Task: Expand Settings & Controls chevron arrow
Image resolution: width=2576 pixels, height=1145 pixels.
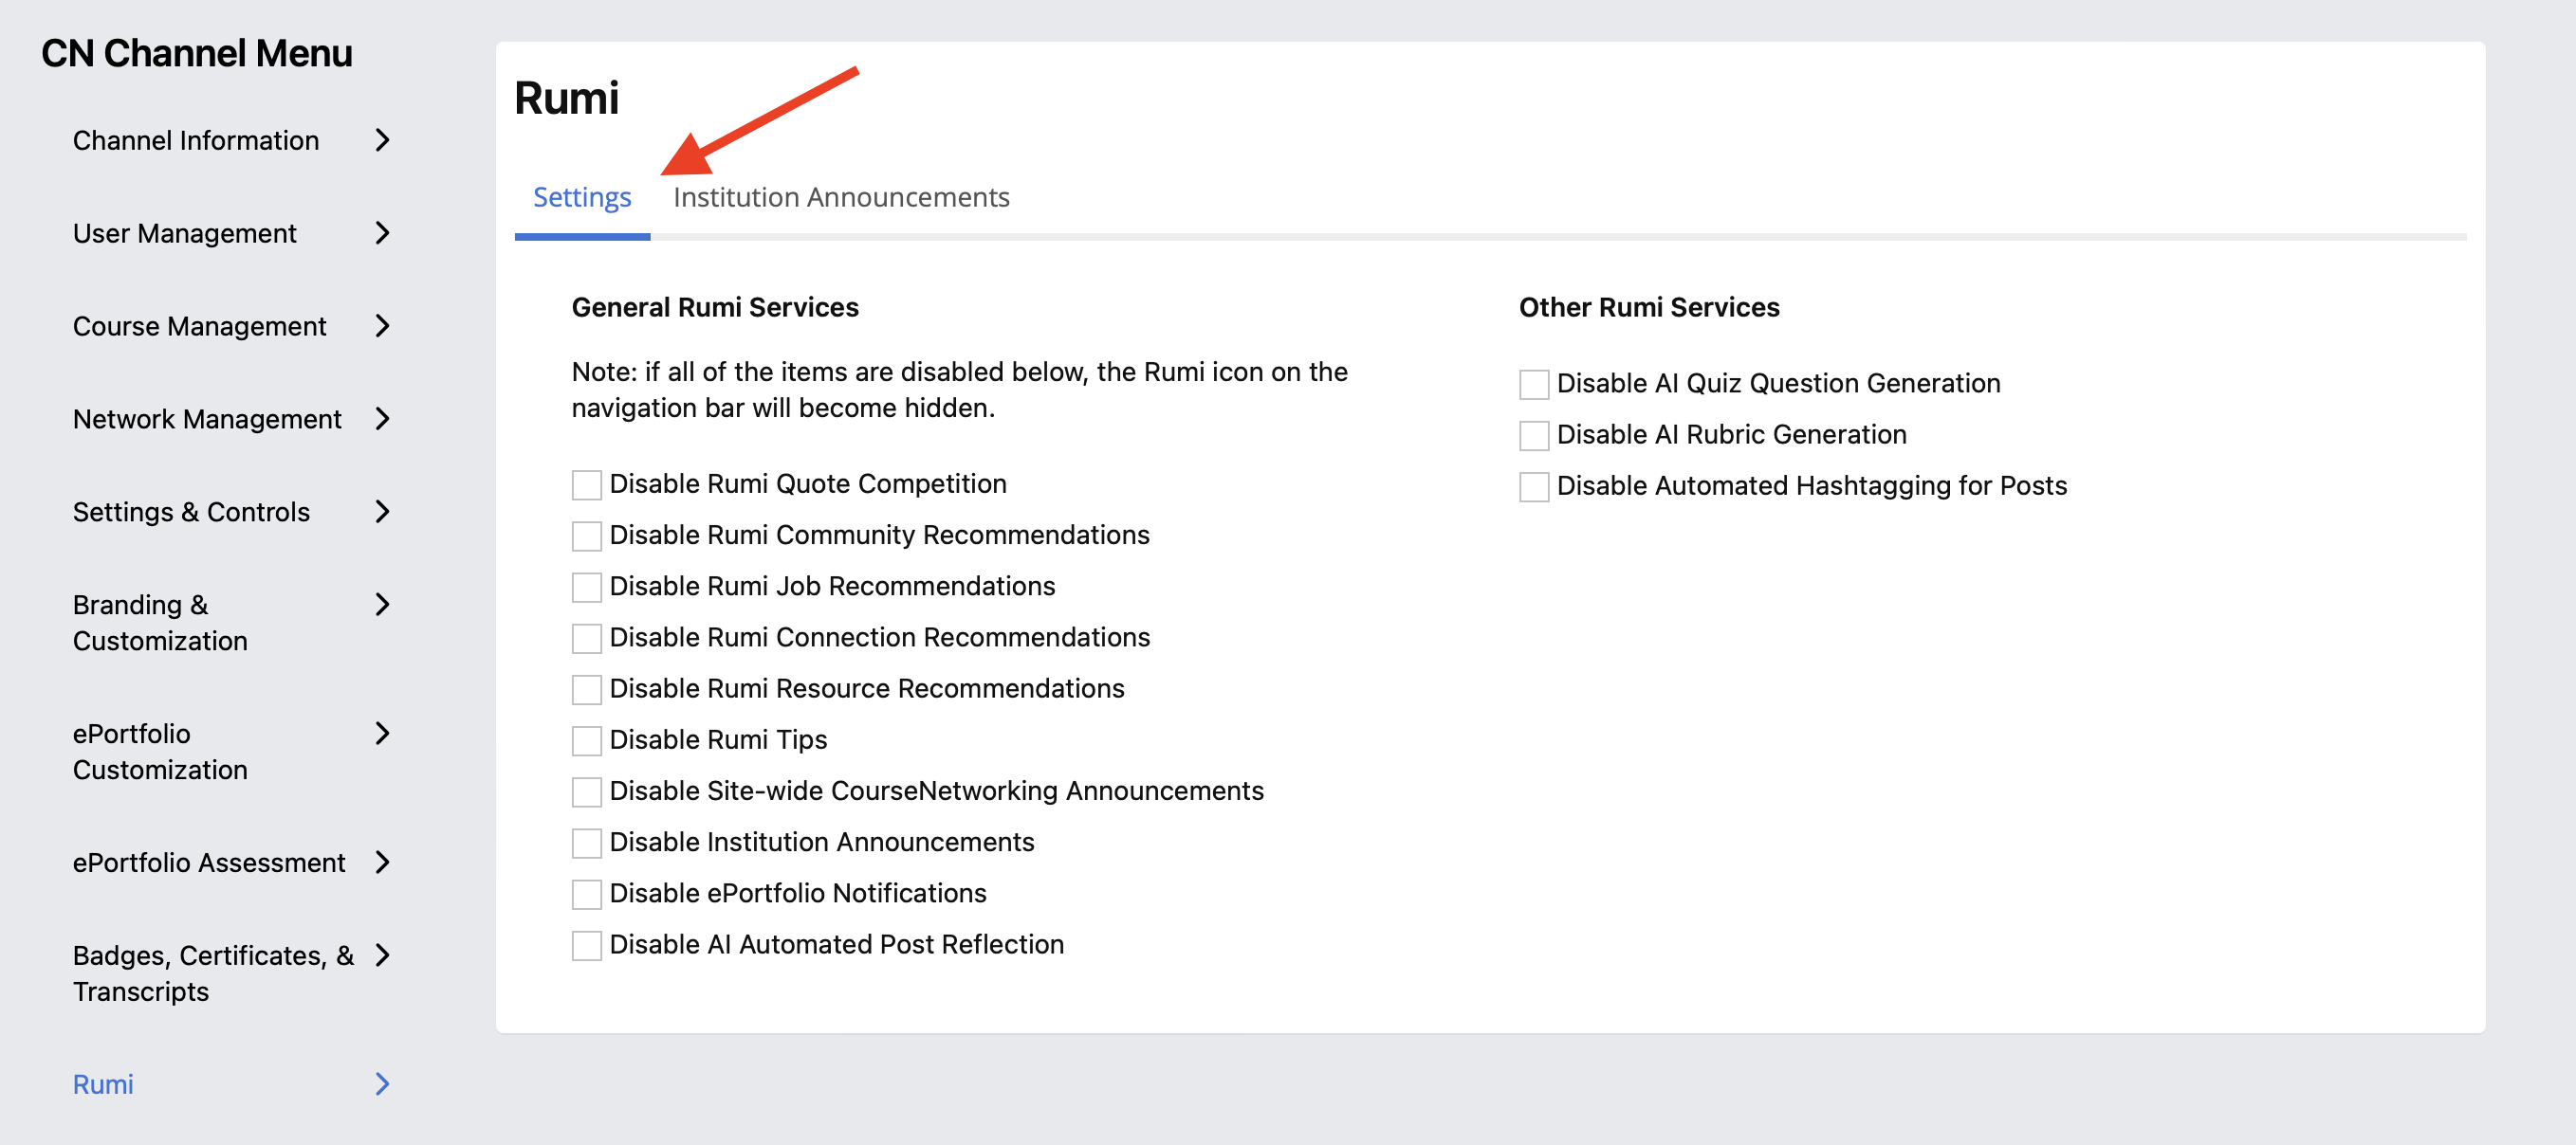Action: point(382,512)
